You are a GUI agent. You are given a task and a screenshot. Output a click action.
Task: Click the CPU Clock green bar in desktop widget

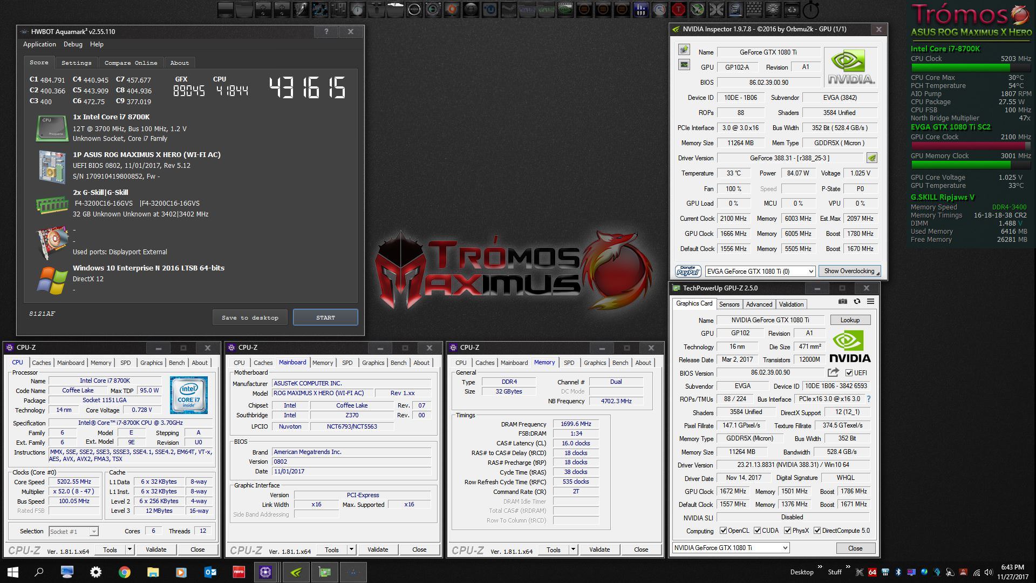point(971,67)
